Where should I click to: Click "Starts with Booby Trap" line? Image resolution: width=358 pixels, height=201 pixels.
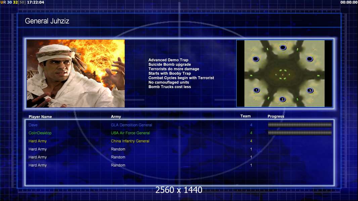point(170,73)
